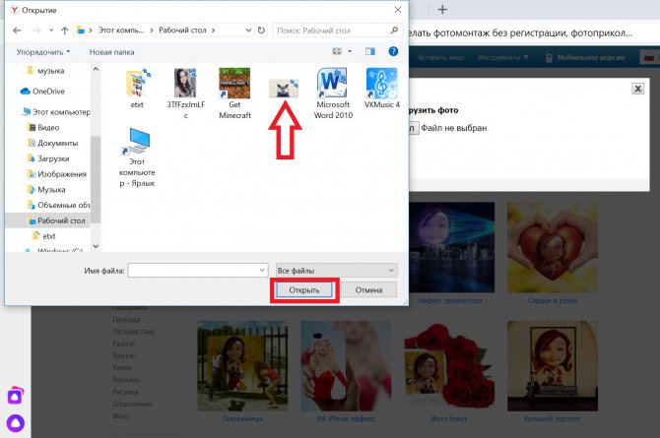Click the Спортсмены category link

(132, 404)
